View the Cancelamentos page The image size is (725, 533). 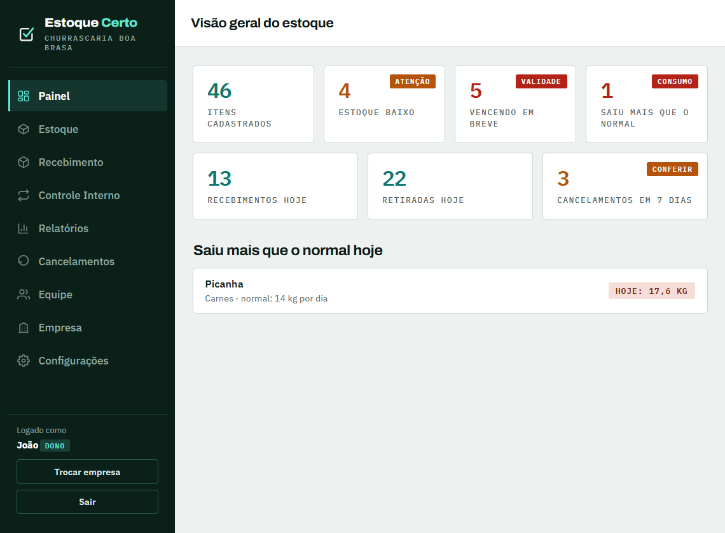coord(88,261)
